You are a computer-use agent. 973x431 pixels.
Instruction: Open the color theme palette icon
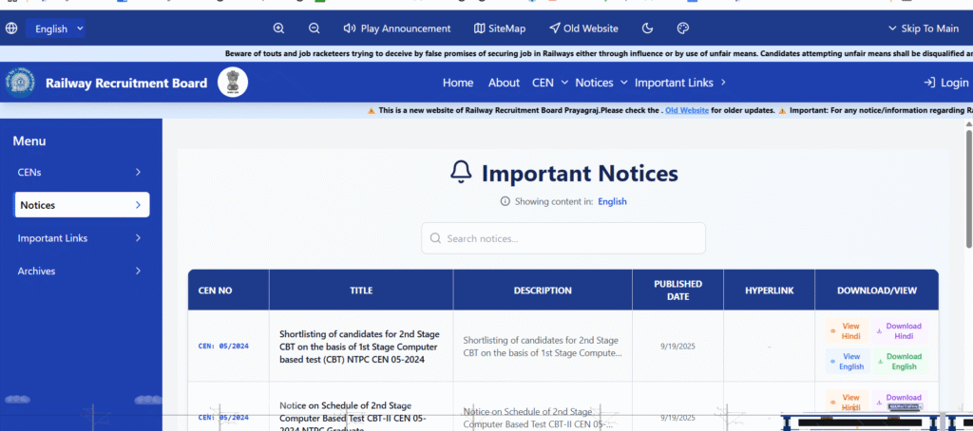682,28
